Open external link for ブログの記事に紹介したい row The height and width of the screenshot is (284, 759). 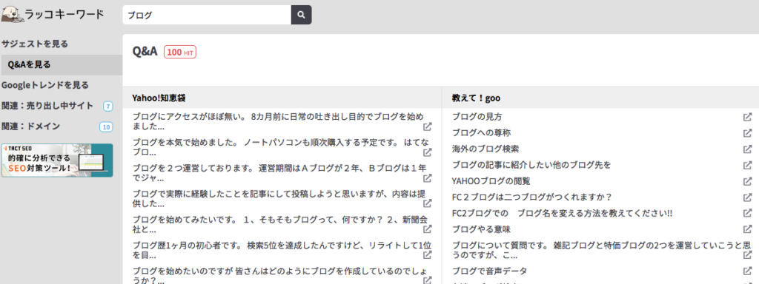pos(747,165)
